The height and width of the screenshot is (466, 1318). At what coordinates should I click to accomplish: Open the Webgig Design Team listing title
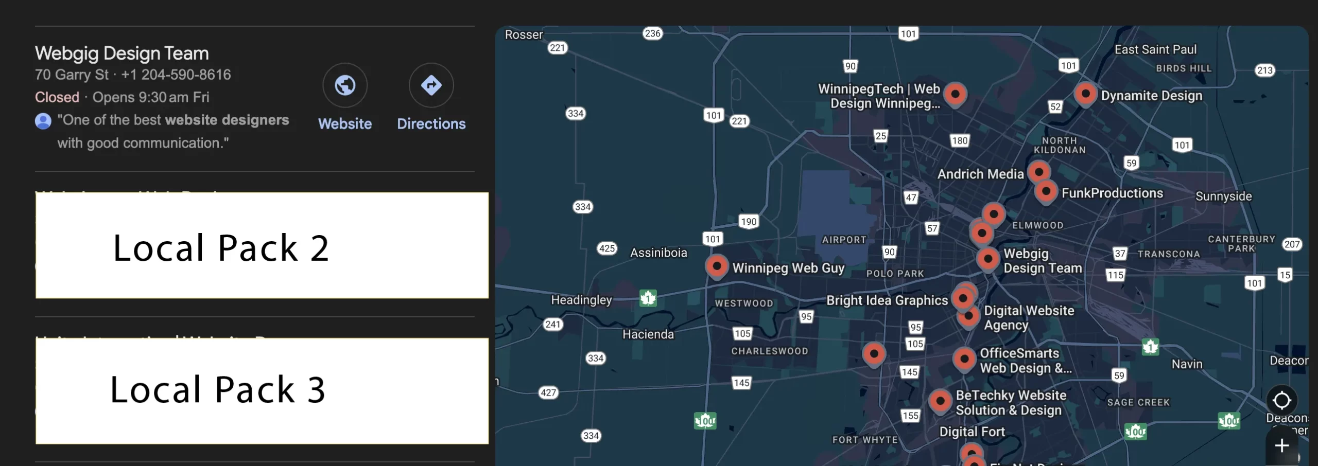click(x=122, y=53)
